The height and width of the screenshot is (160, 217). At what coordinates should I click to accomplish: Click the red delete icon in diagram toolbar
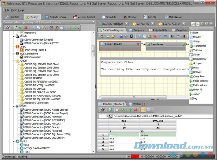155,36
